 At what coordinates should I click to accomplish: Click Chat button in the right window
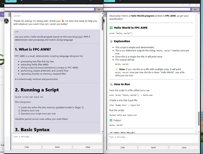(123, 147)
